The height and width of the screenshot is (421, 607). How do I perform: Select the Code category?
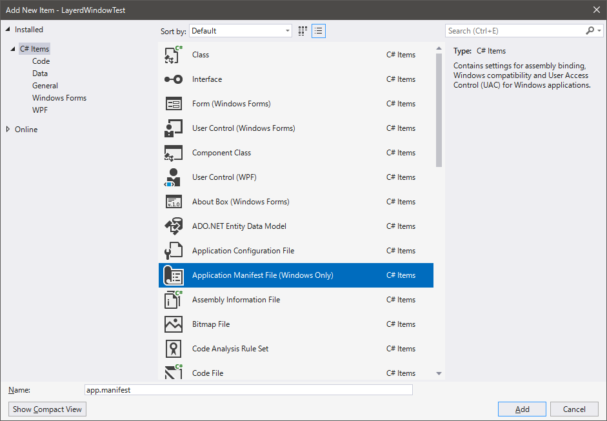click(41, 61)
